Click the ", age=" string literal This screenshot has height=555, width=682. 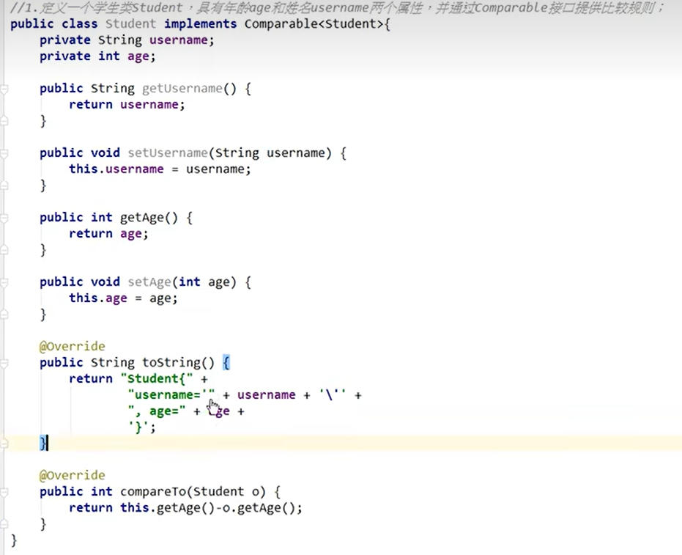(157, 411)
